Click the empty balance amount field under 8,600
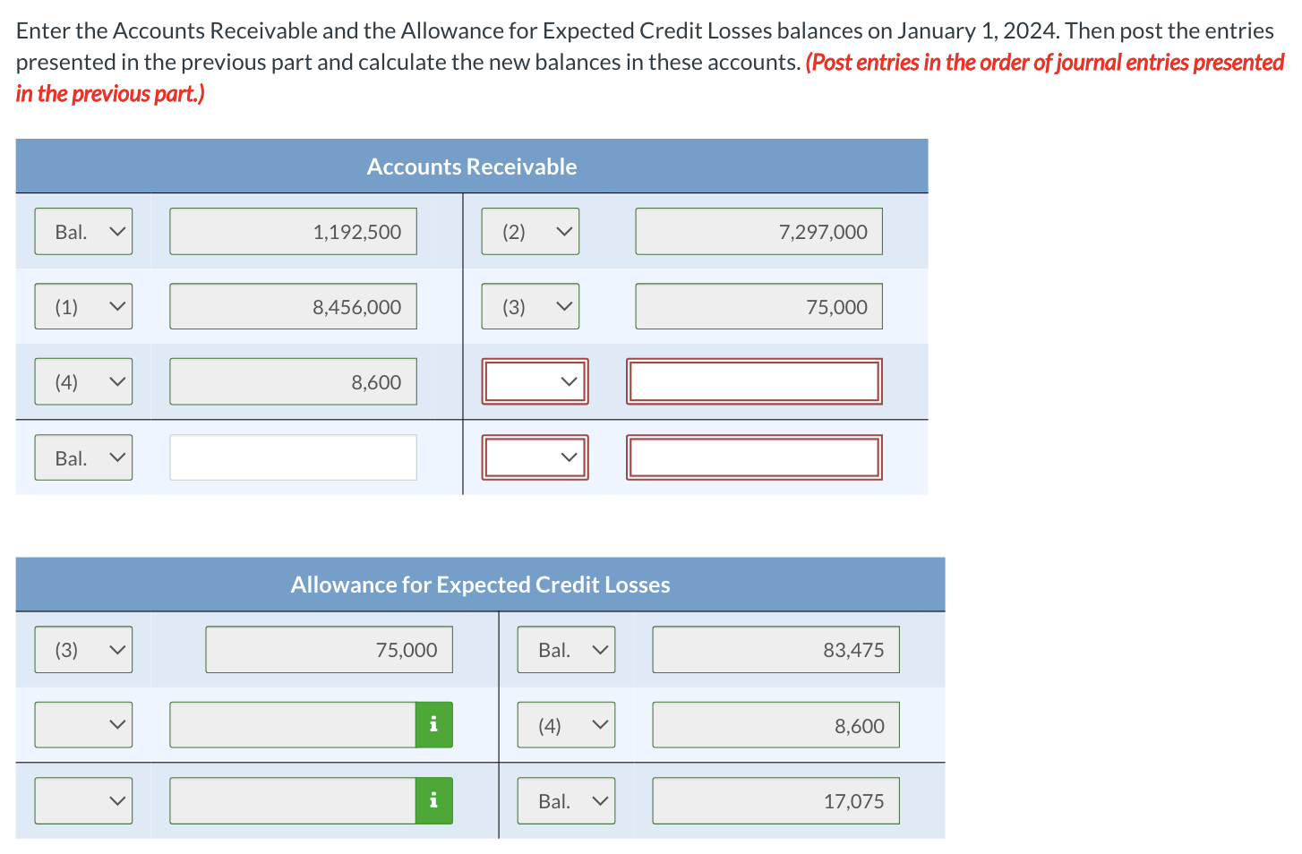 point(293,457)
